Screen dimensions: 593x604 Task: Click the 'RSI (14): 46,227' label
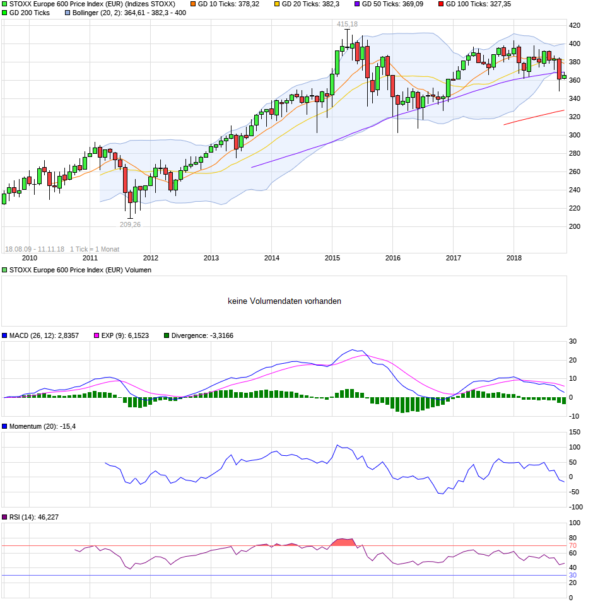click(x=34, y=518)
